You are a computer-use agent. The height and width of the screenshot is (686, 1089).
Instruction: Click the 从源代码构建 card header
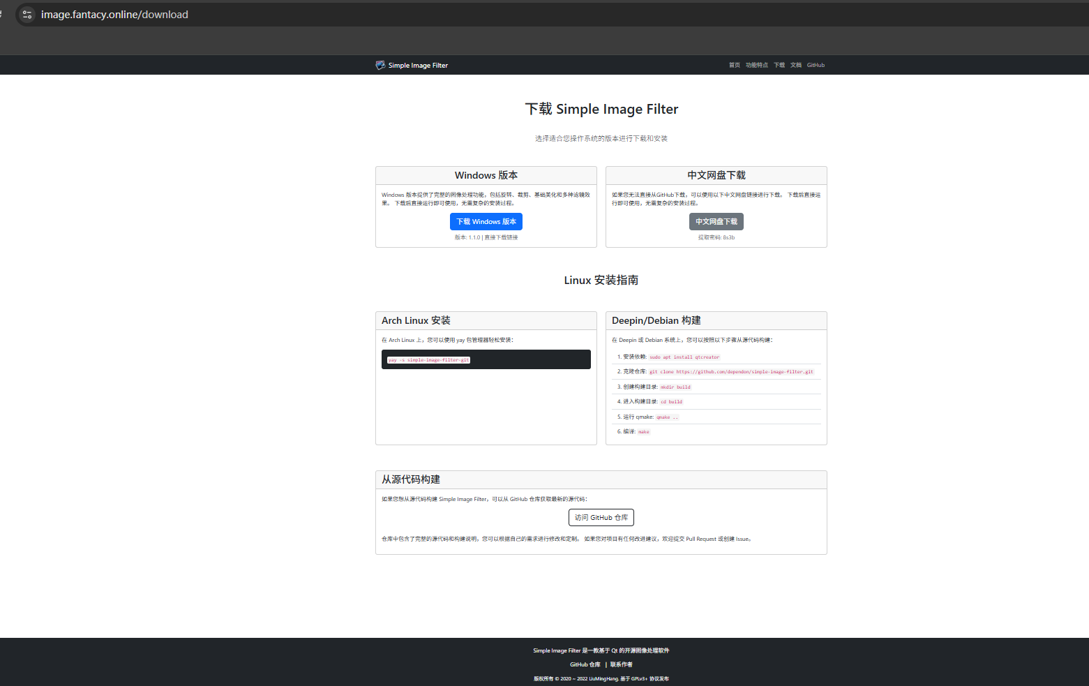601,479
